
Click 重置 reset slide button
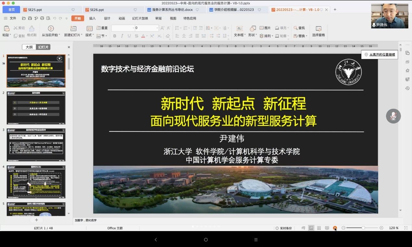pyautogui.click(x=102, y=28)
